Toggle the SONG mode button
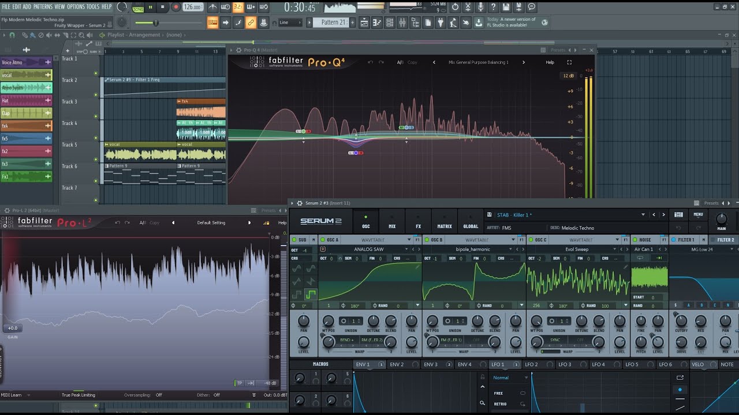739x415 pixels. (x=138, y=9)
